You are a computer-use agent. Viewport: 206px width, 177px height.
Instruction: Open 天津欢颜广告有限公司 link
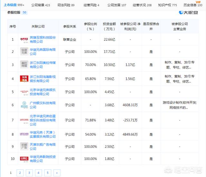tap(43, 147)
